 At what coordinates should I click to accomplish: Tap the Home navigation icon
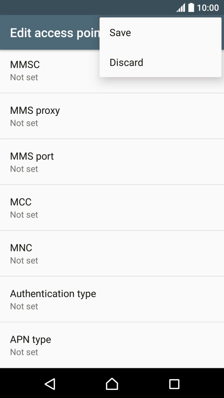point(112,383)
